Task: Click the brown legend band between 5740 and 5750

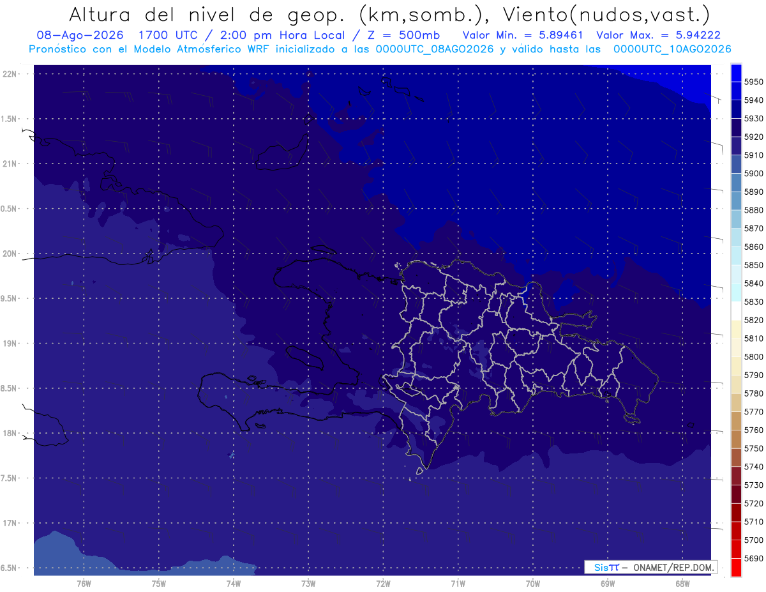Action: pos(736,457)
